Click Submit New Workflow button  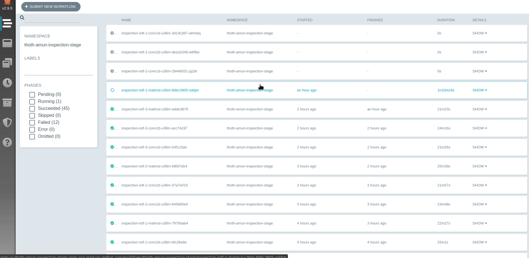pos(51,7)
